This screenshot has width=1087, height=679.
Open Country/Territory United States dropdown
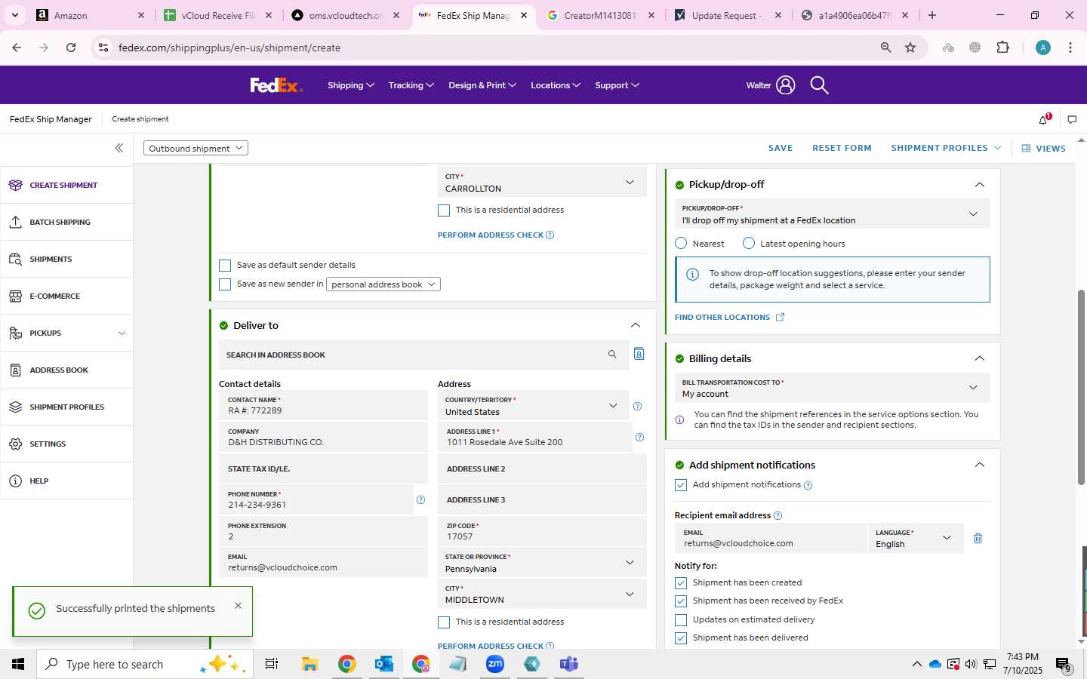533,406
